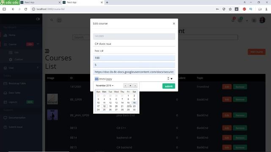Image resolution: width=271 pixels, height=152 pixels.
Task: Go back in the browser
Action: (x=13, y=9)
